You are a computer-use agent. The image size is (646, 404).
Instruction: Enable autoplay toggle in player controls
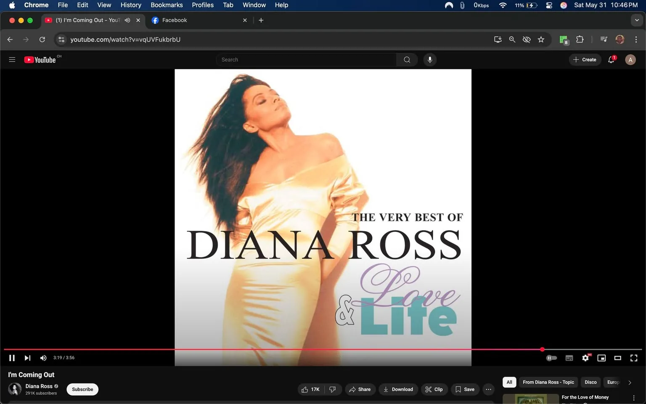click(x=551, y=358)
